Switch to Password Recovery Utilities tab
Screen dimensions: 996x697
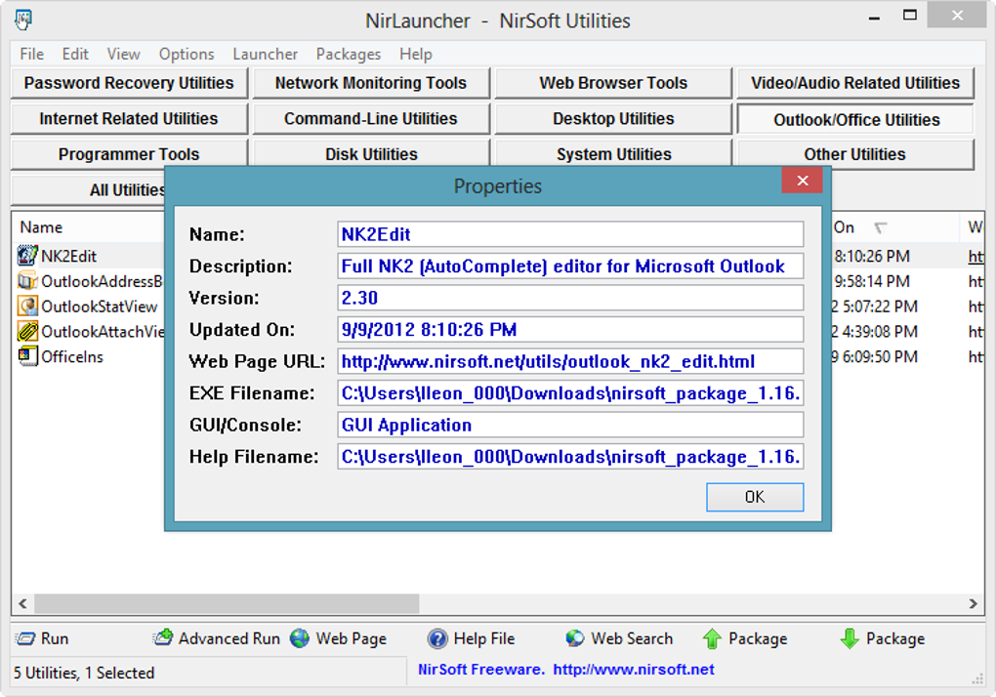point(129,83)
